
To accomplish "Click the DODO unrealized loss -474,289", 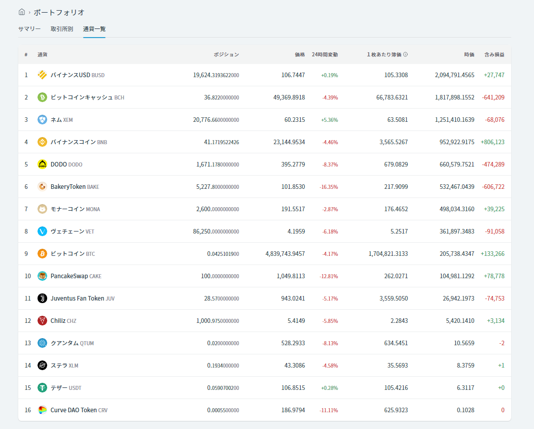I will point(493,164).
